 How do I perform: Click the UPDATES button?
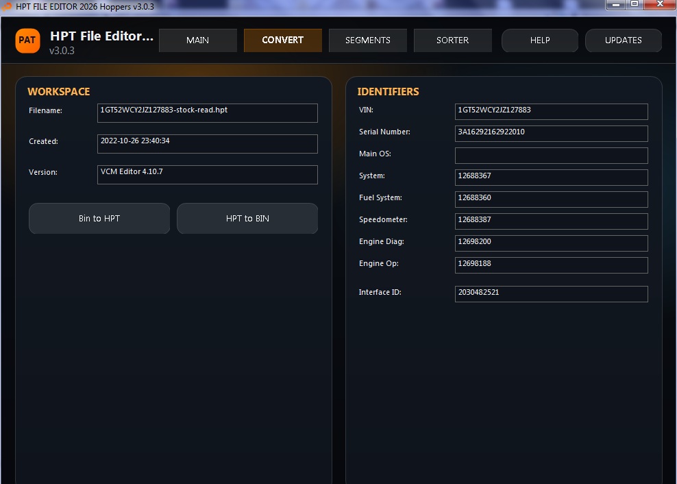pos(623,40)
